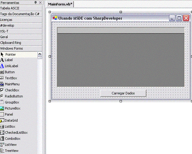Click the TreeView text in toolbox
This screenshot has width=192, height=154.
[11, 151]
